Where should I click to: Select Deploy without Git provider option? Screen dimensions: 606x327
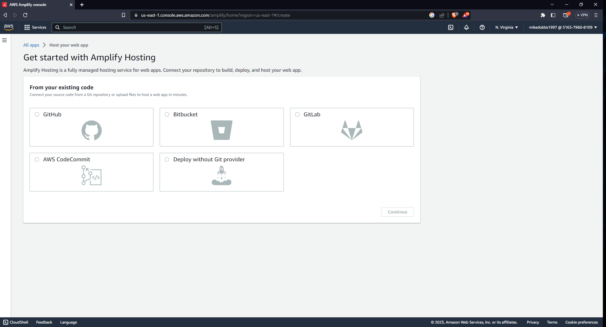(x=167, y=159)
